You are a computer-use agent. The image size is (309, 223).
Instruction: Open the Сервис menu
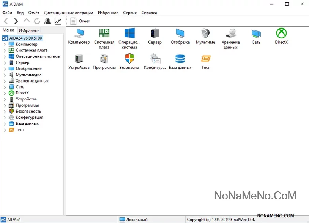pos(130,13)
